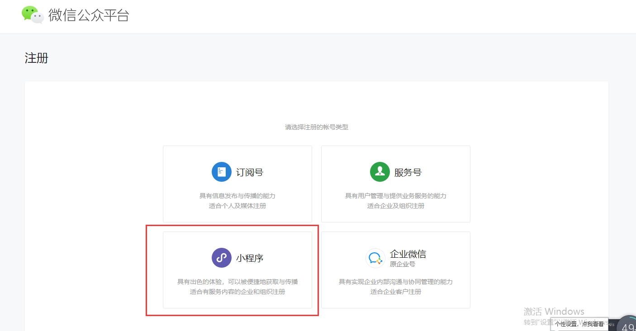Click text 适合有服务内容的企业和组织注册

tap(237, 292)
